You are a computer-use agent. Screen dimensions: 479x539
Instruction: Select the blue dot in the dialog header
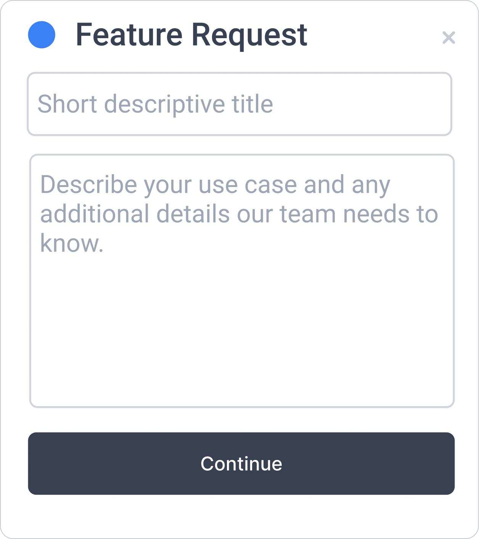(42, 35)
